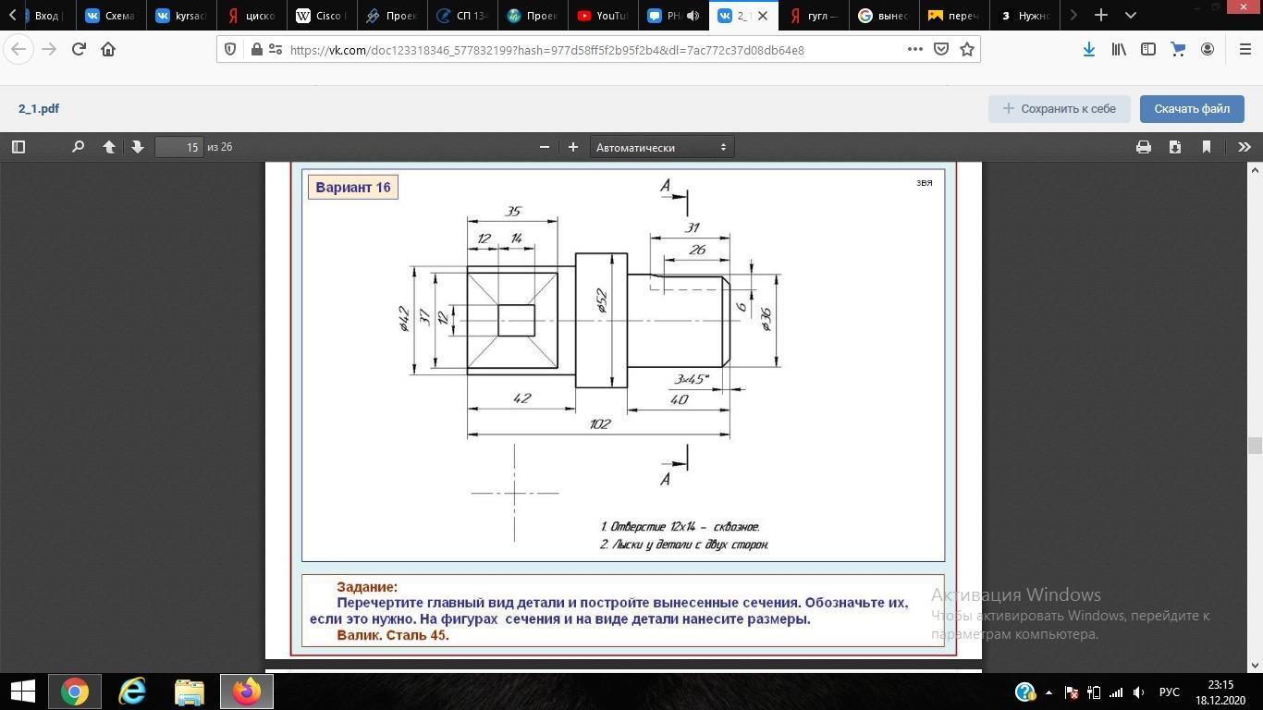
Task: Switch to the 'Нужно' tab
Action: [x=1024, y=16]
